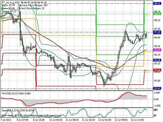Click the 93.42 blue price label
Image resolution: width=163 pixels, height=122 pixels.
[157, 88]
